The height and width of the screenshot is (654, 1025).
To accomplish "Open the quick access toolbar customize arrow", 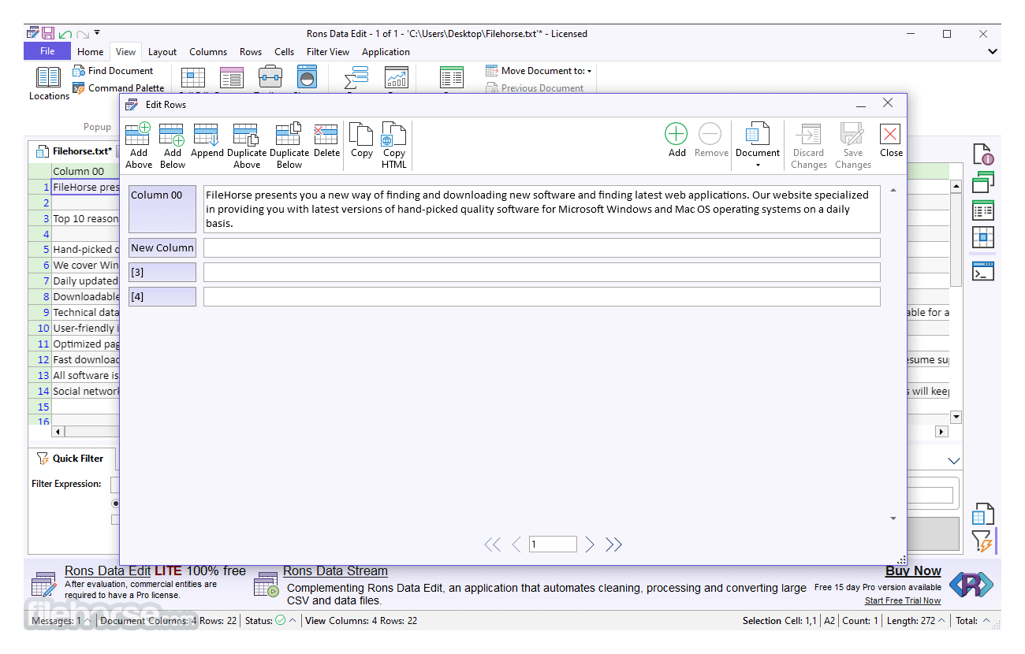I will pos(96,33).
